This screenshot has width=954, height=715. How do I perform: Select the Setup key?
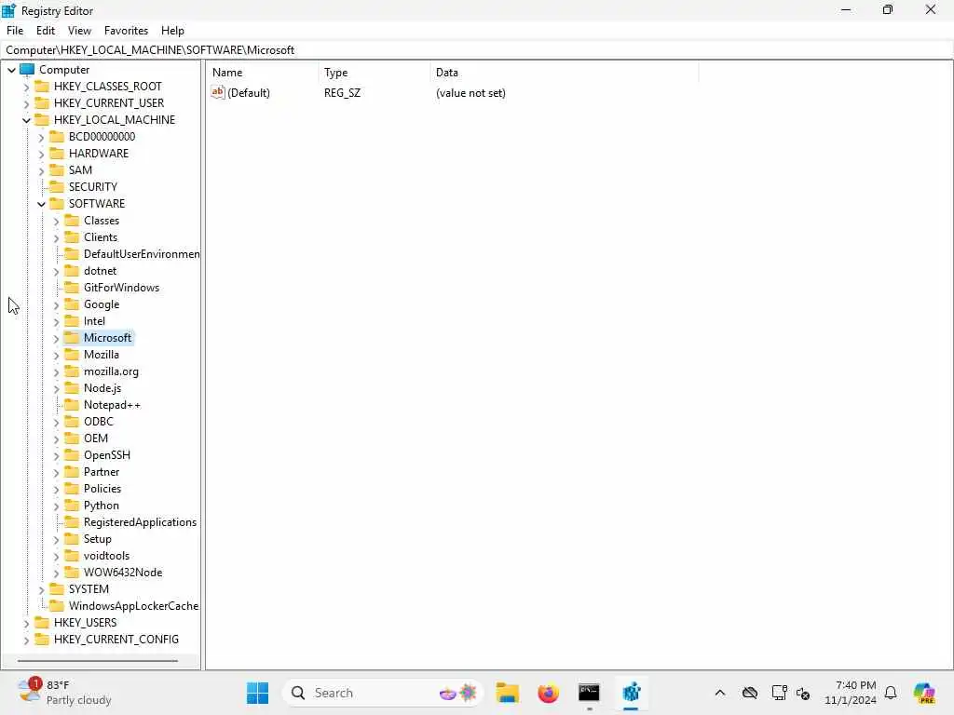click(x=97, y=539)
